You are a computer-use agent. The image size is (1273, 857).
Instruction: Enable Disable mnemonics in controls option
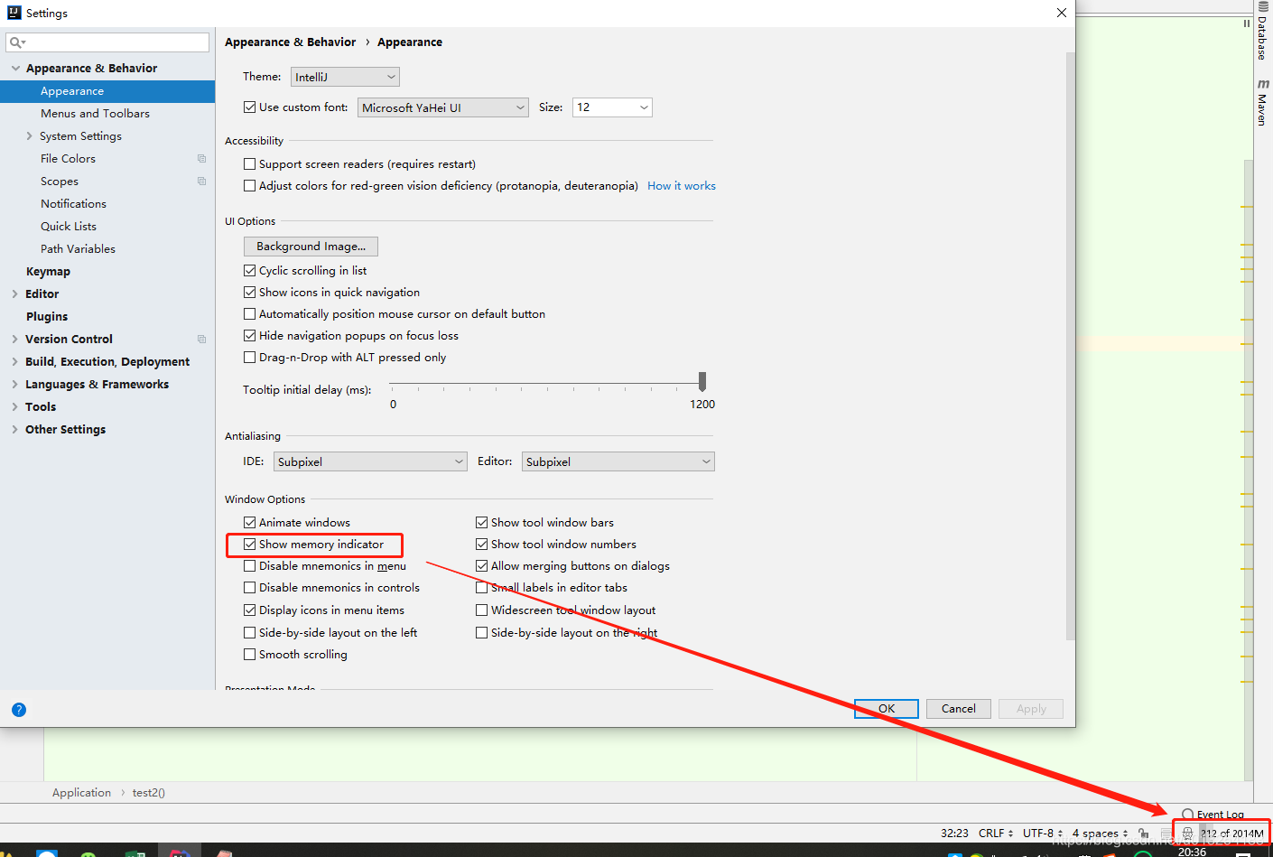[x=250, y=588]
